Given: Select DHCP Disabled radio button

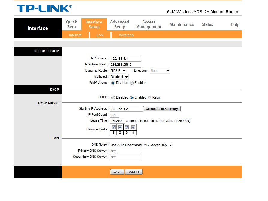Looking at the screenshot, I should click(113, 98).
